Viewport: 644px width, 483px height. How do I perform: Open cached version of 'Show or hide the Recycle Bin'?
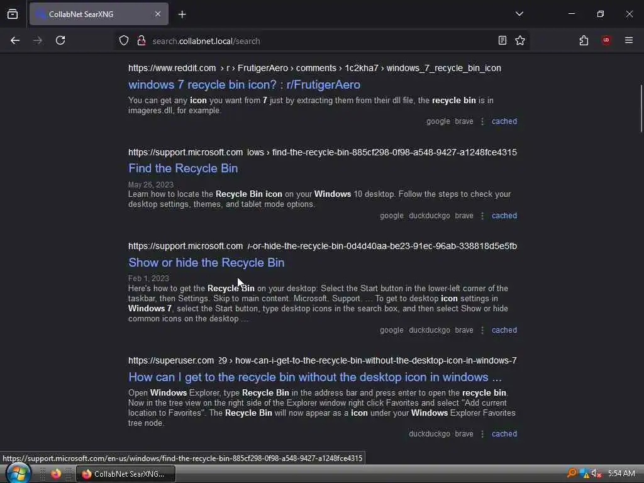[504, 330]
